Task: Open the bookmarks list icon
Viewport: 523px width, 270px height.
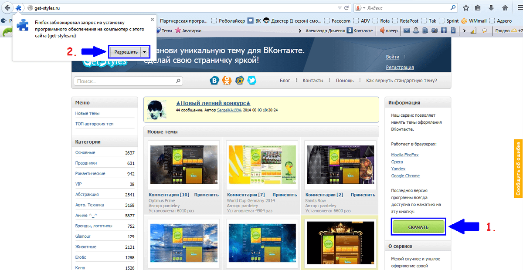Action: 478,8
